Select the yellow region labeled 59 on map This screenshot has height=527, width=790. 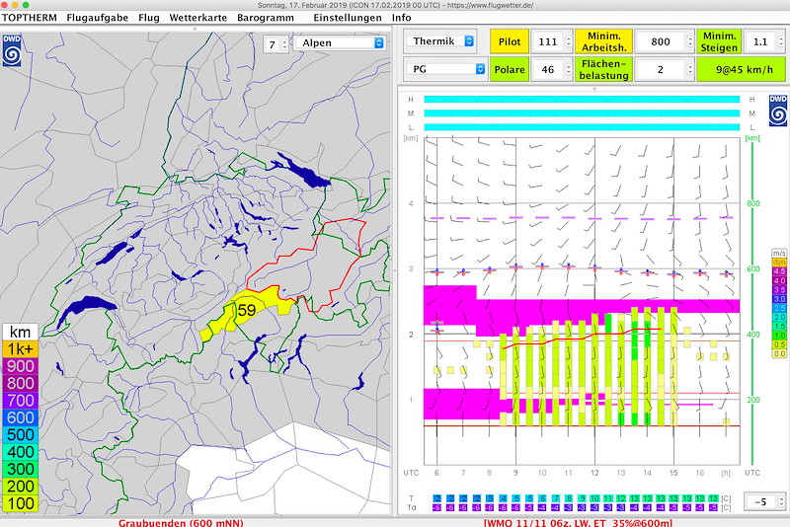(x=247, y=310)
